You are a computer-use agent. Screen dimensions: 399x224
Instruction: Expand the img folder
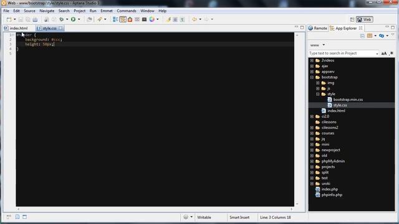click(318, 83)
